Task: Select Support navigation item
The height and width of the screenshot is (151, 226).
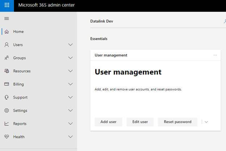Action: pyautogui.click(x=38, y=97)
